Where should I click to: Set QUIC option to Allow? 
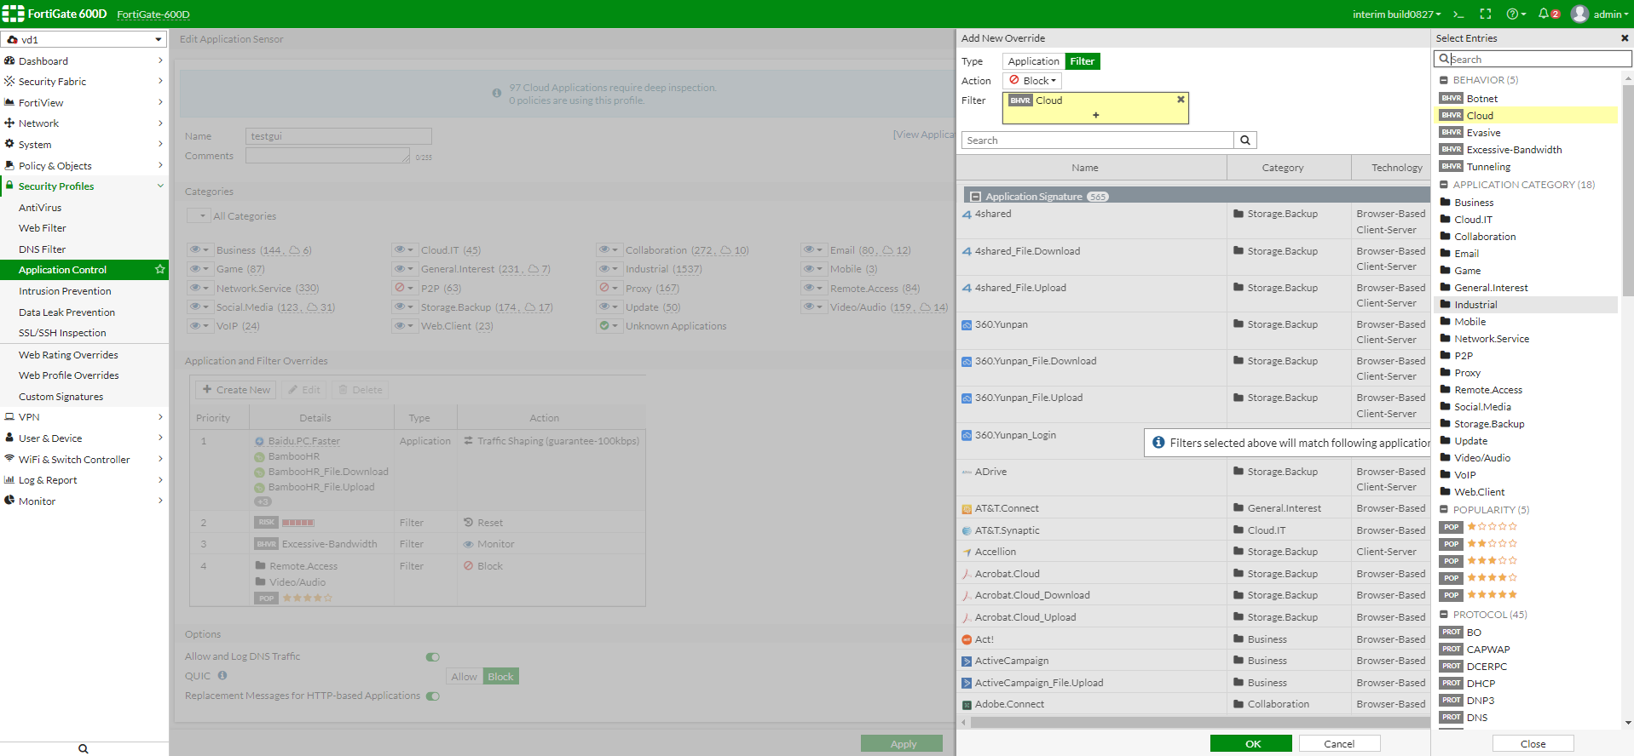pos(465,677)
